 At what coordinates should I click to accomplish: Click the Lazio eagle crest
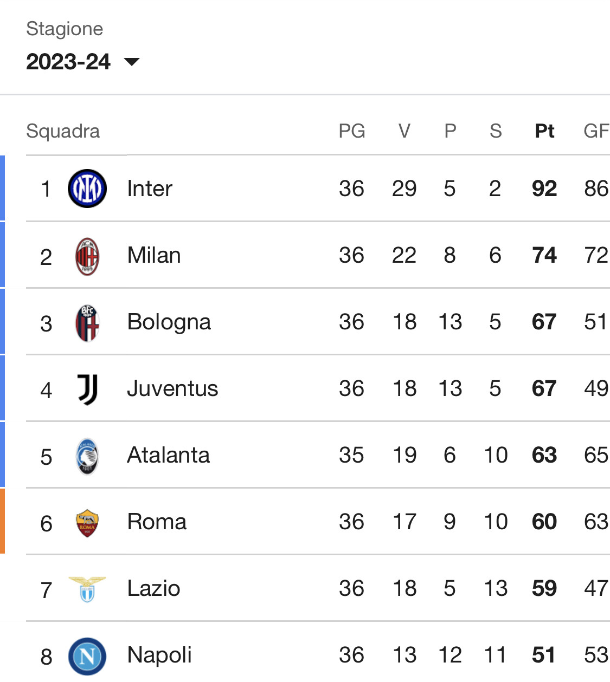(87, 589)
